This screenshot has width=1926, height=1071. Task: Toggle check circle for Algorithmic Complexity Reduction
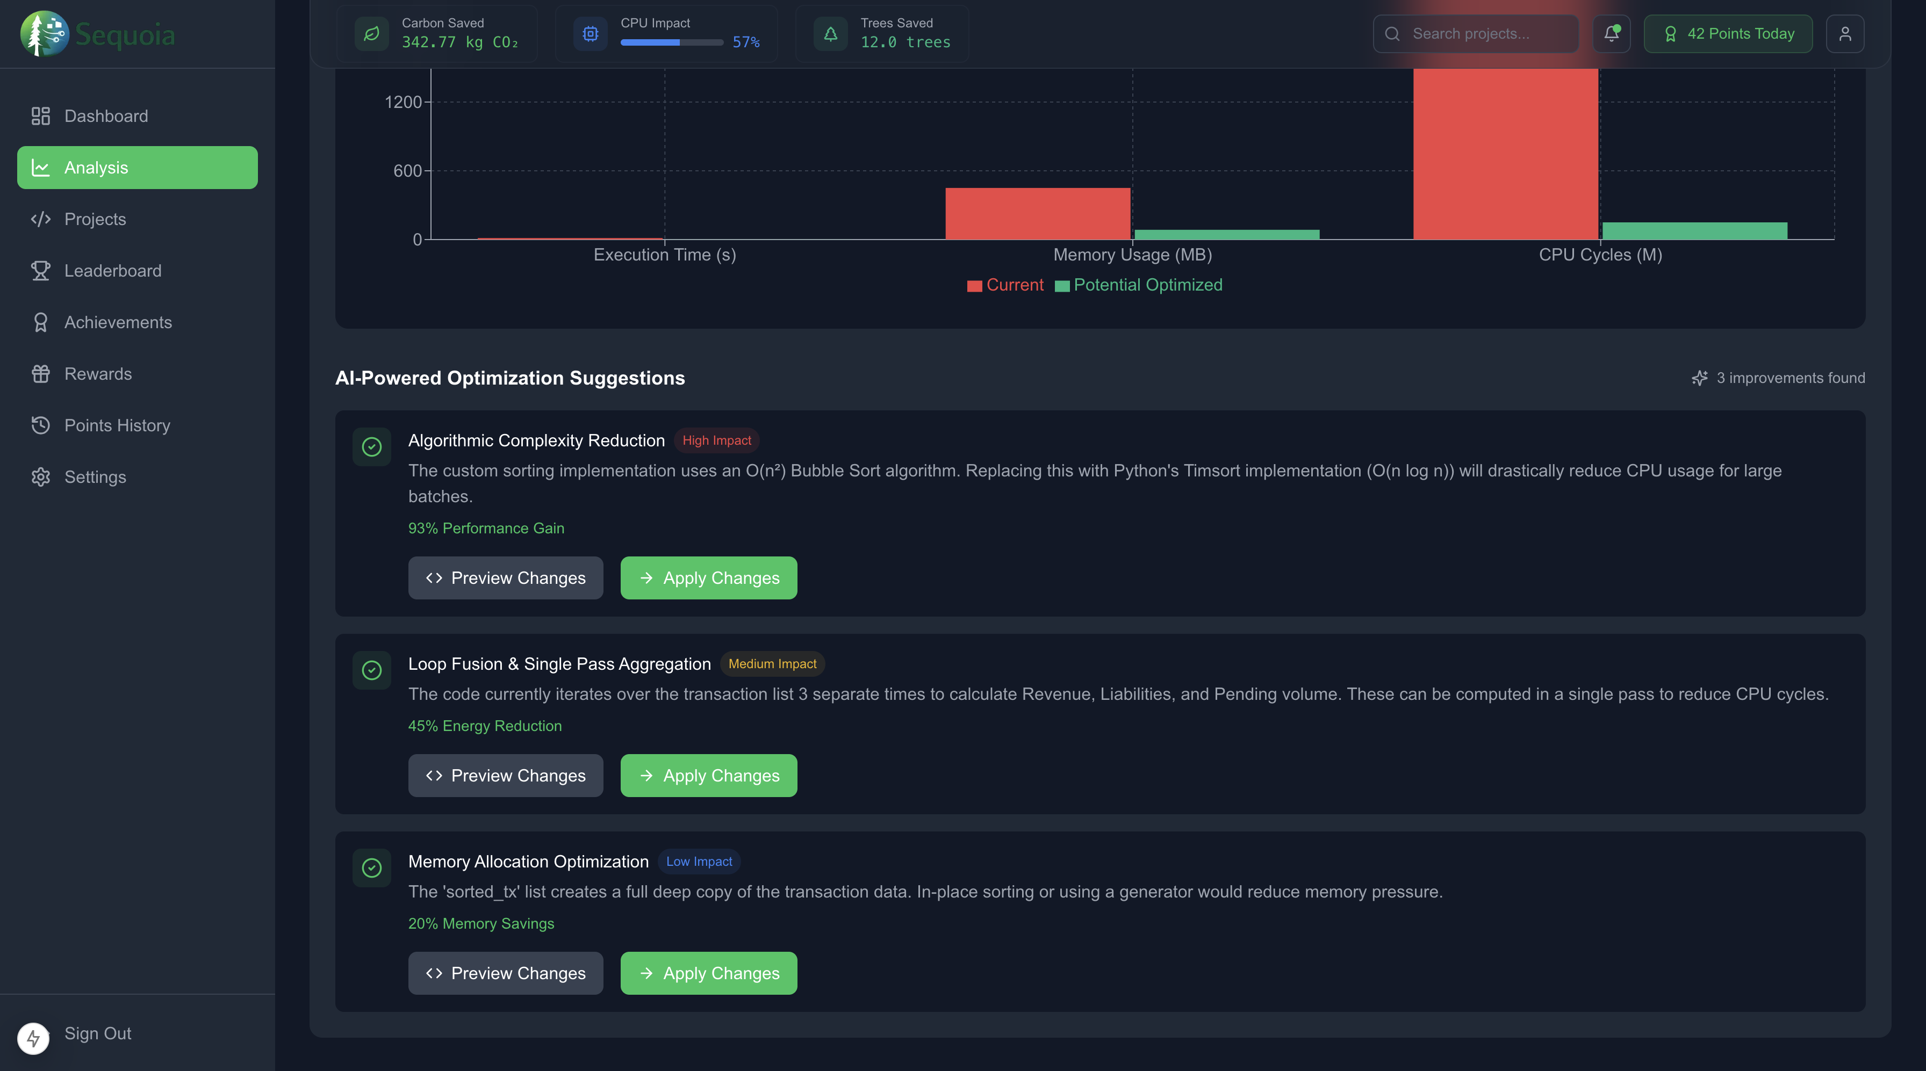[371, 447]
